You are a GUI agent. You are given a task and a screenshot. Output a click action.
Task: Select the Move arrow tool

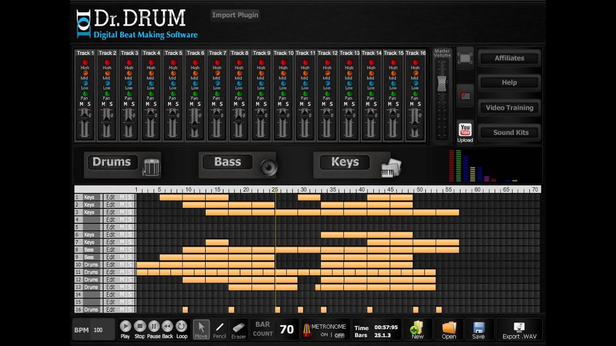click(201, 329)
